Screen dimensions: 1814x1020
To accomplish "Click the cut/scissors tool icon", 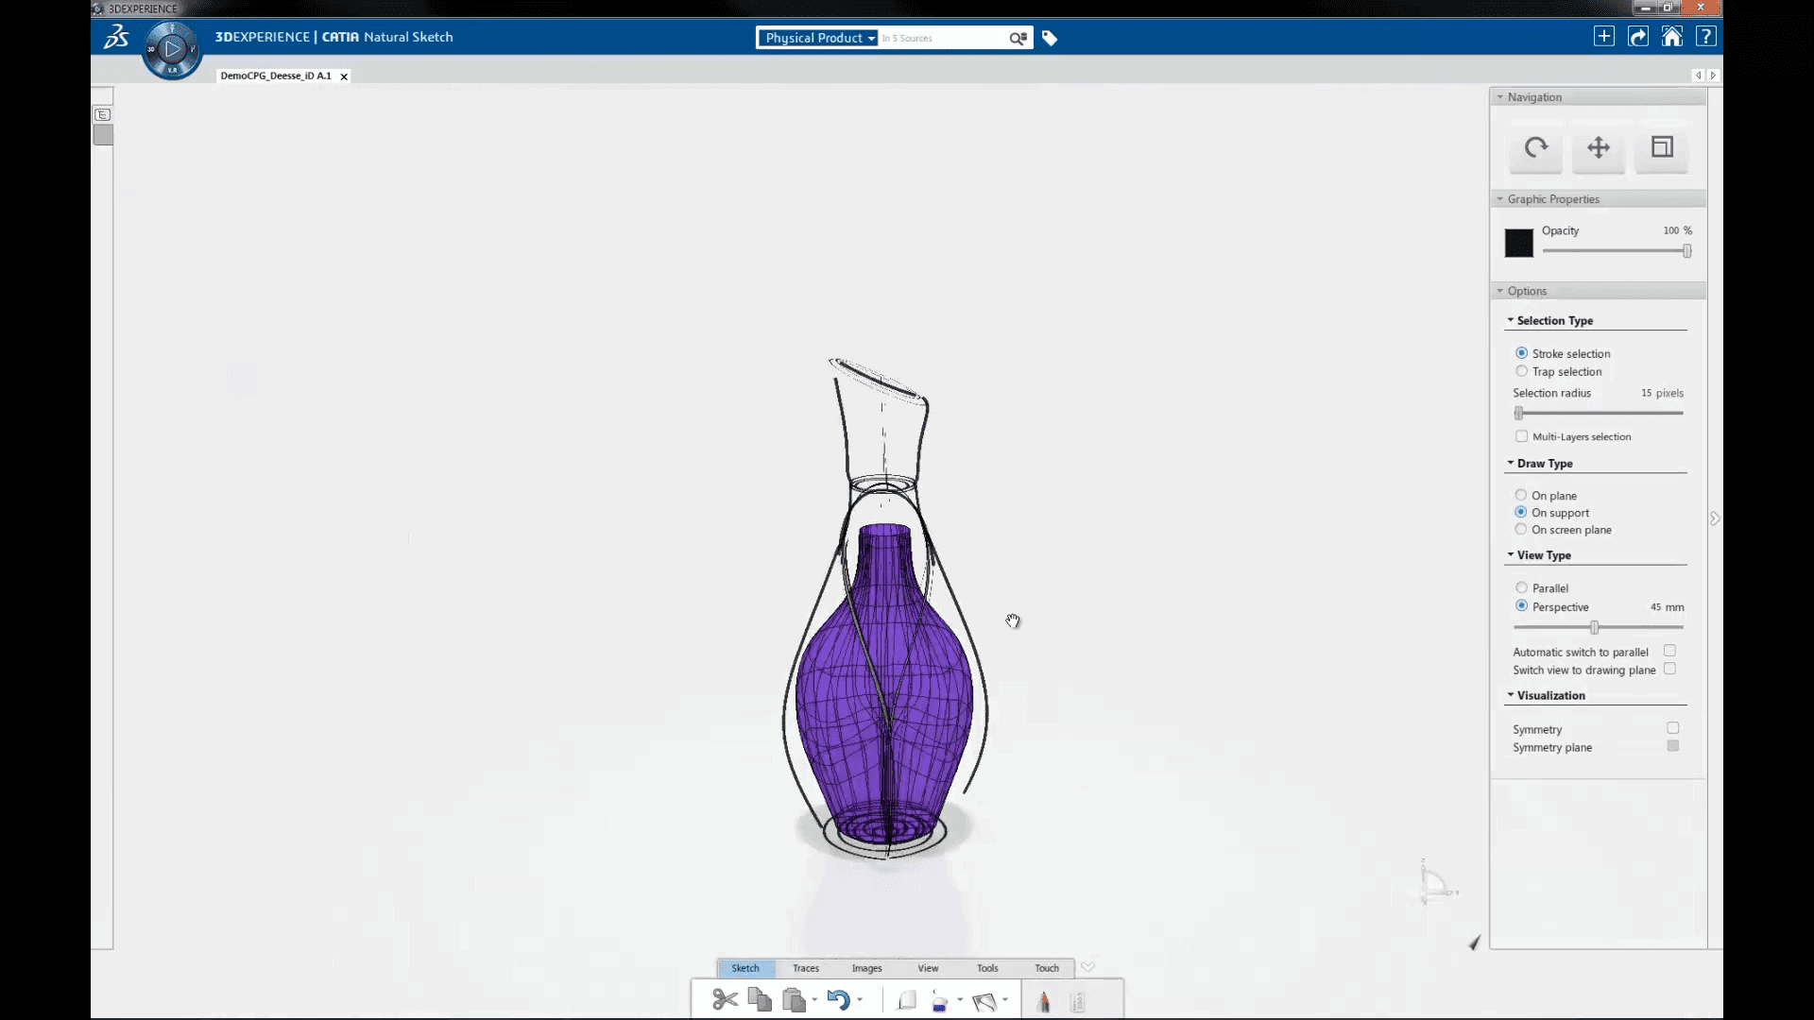I will pyautogui.click(x=724, y=1000).
